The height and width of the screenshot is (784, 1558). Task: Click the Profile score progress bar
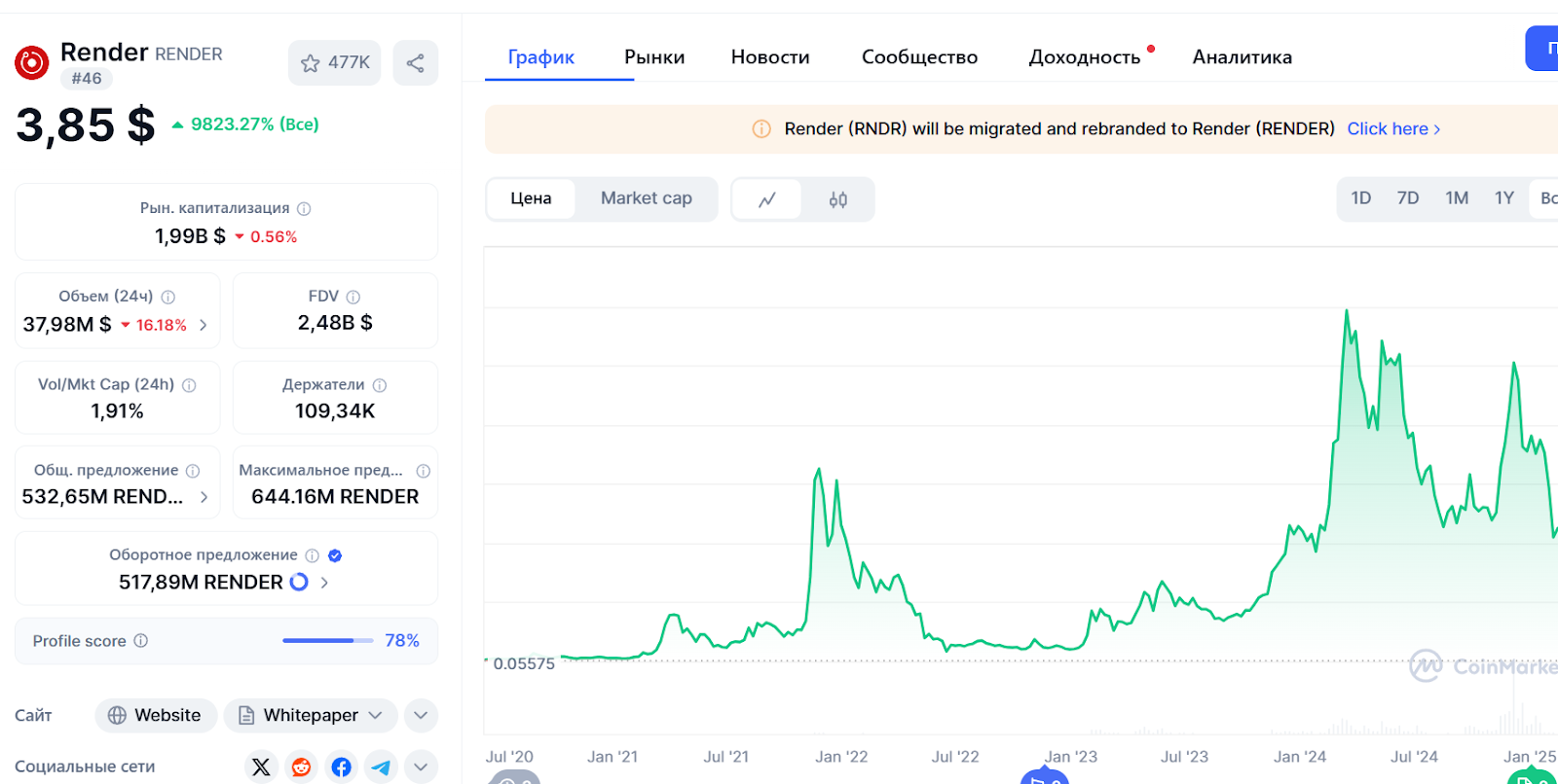point(327,641)
